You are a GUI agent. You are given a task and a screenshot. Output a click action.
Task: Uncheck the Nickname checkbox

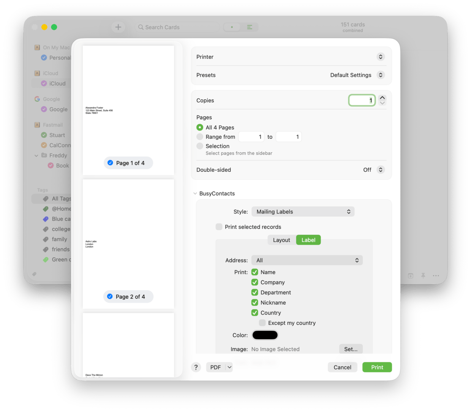255,302
